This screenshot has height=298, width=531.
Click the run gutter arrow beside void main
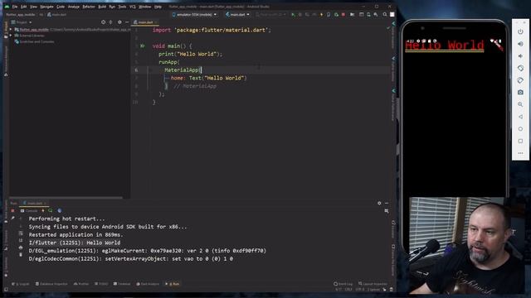pyautogui.click(x=143, y=46)
